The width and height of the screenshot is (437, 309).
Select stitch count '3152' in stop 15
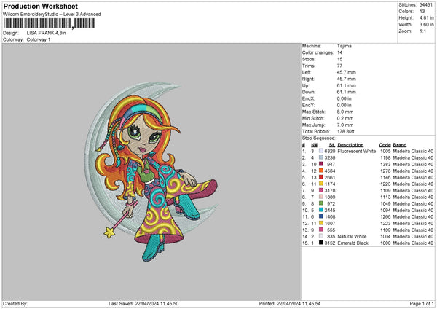pos(330,243)
